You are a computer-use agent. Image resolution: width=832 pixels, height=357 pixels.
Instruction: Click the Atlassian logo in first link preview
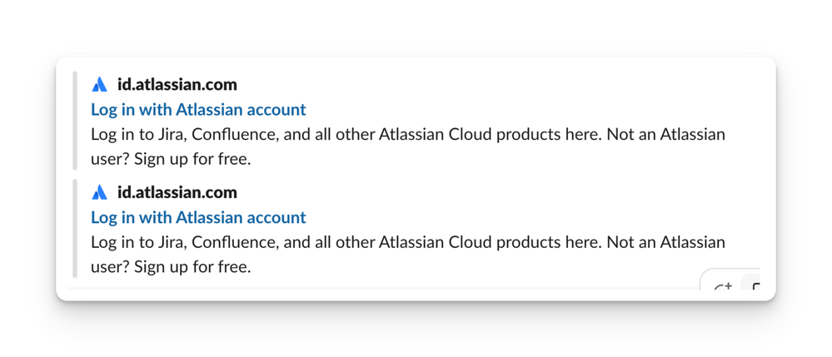coord(99,84)
